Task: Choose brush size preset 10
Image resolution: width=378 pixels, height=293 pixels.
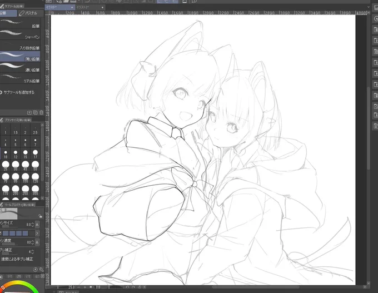Action: pyautogui.click(x=6, y=154)
